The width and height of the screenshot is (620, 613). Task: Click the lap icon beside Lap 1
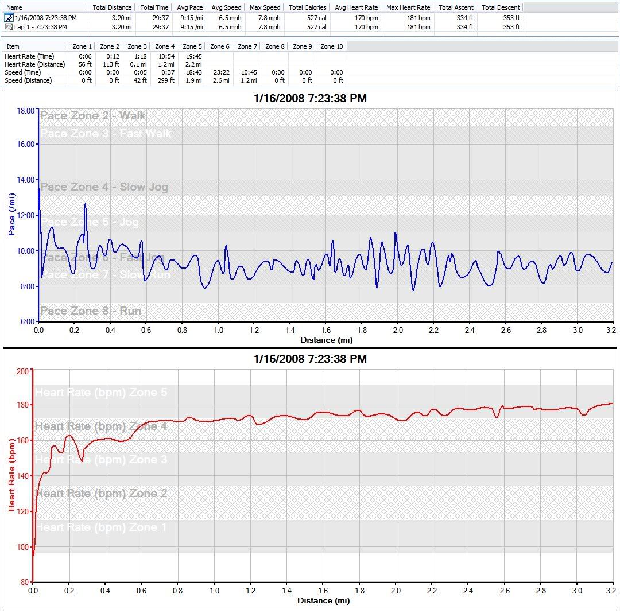(9, 27)
